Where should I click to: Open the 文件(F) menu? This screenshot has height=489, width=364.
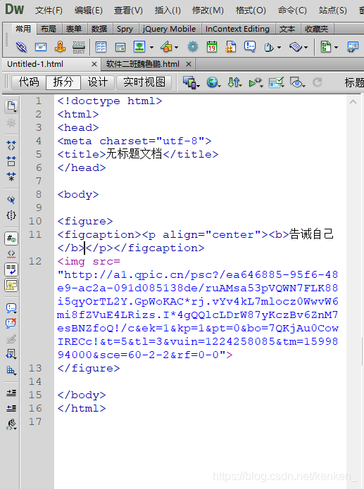click(x=49, y=11)
